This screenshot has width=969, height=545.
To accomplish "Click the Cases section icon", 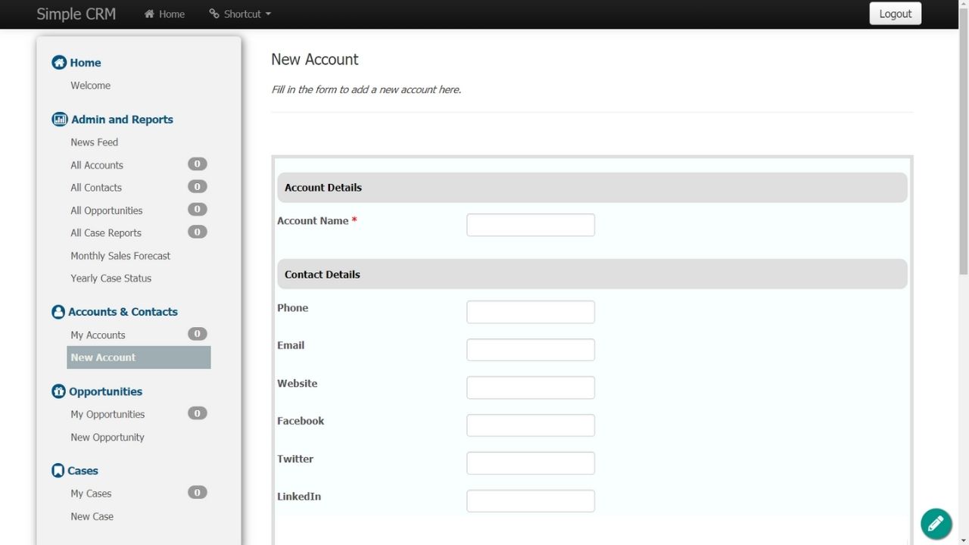I will [58, 471].
